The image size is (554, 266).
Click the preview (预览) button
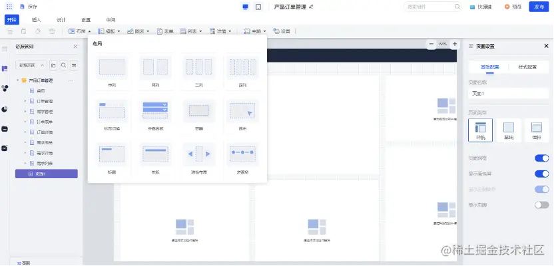click(513, 7)
